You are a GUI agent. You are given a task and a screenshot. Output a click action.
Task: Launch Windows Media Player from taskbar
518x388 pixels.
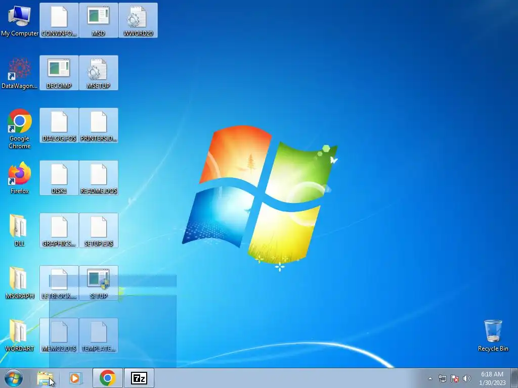click(x=75, y=378)
